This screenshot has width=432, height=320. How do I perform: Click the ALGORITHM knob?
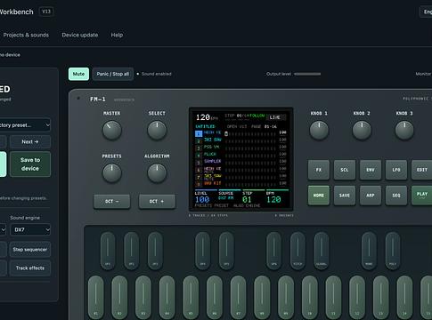[x=157, y=173]
